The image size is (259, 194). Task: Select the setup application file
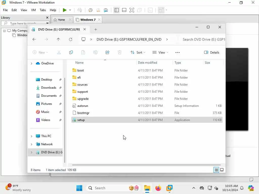pos(147,120)
